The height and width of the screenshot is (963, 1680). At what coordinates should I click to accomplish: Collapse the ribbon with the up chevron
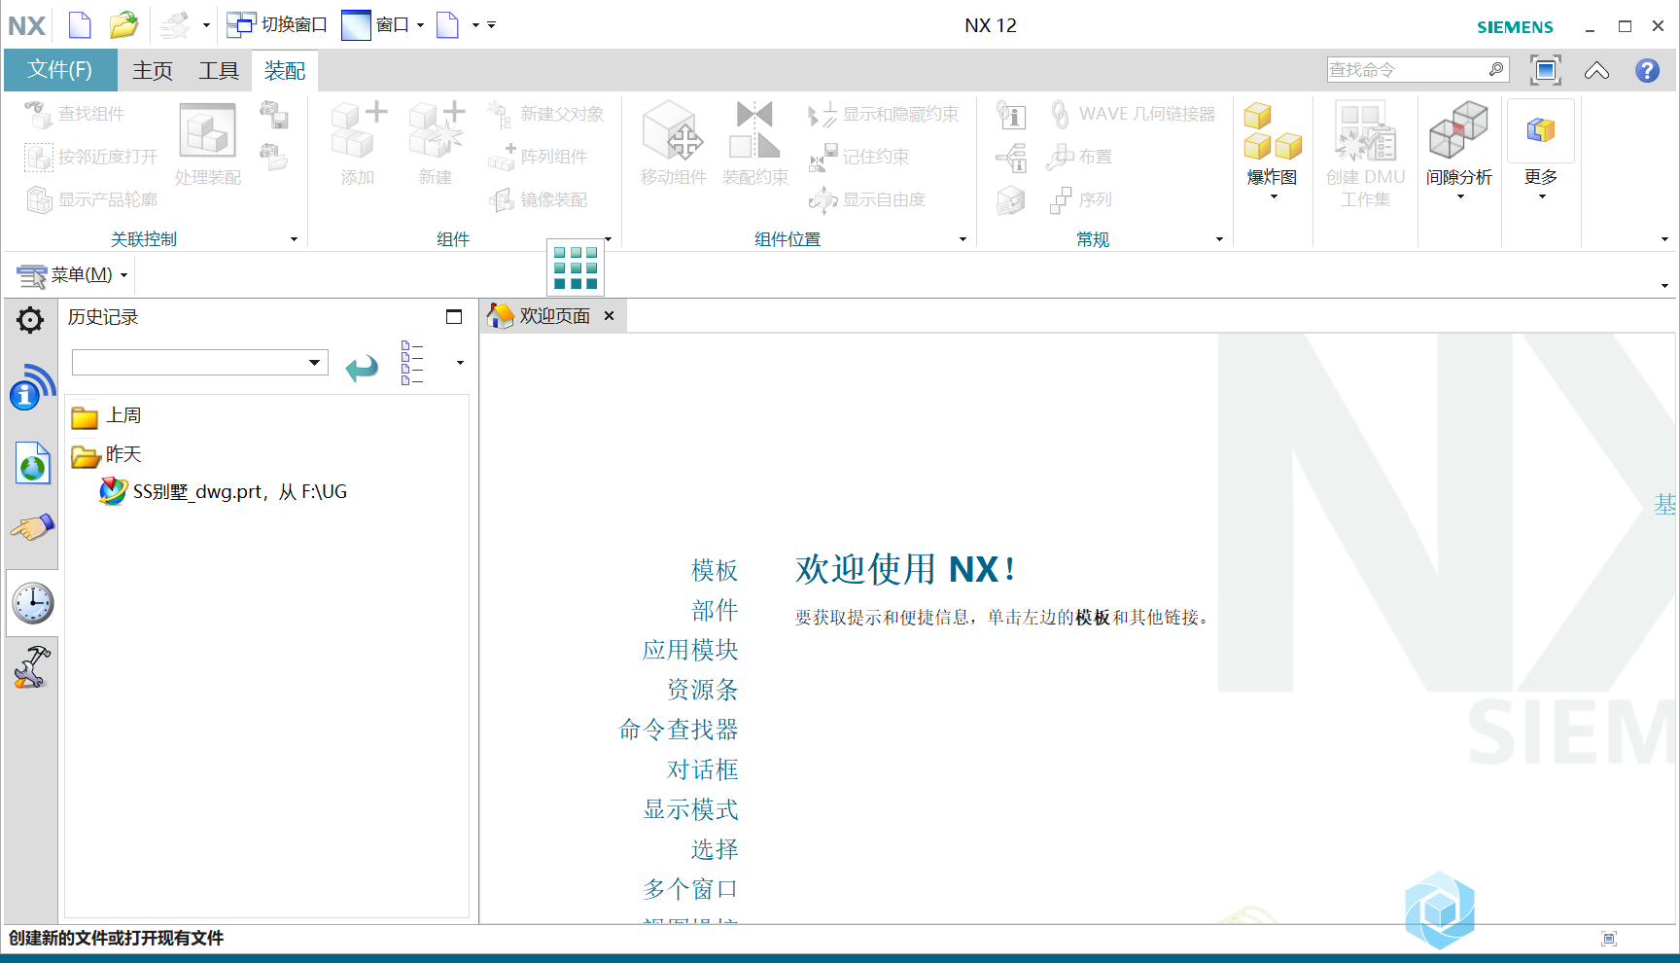[x=1596, y=70]
